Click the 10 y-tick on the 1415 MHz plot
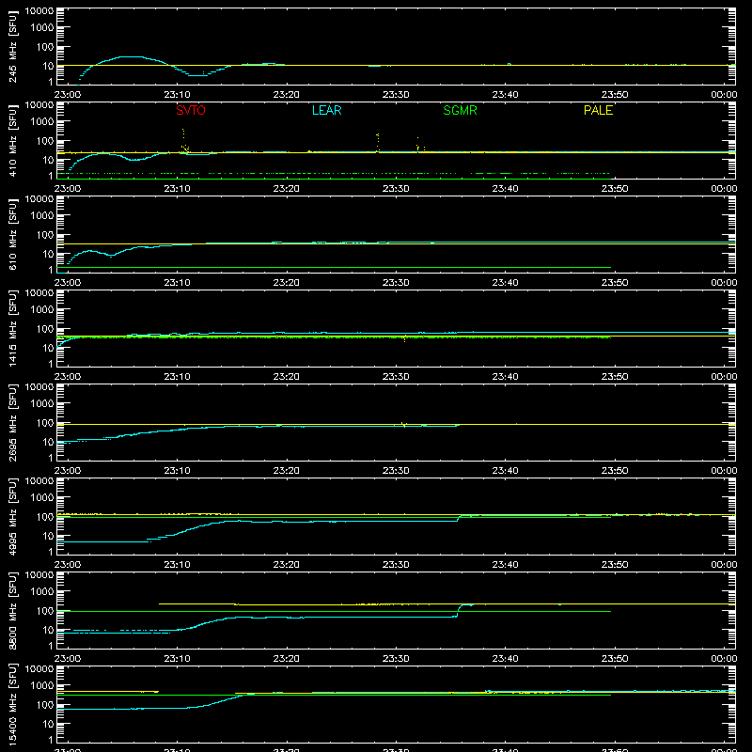The width and height of the screenshot is (752, 752). [x=48, y=348]
